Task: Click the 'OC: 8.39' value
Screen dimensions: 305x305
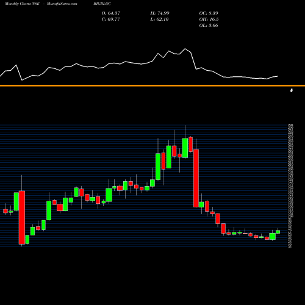Action: pos(209,13)
